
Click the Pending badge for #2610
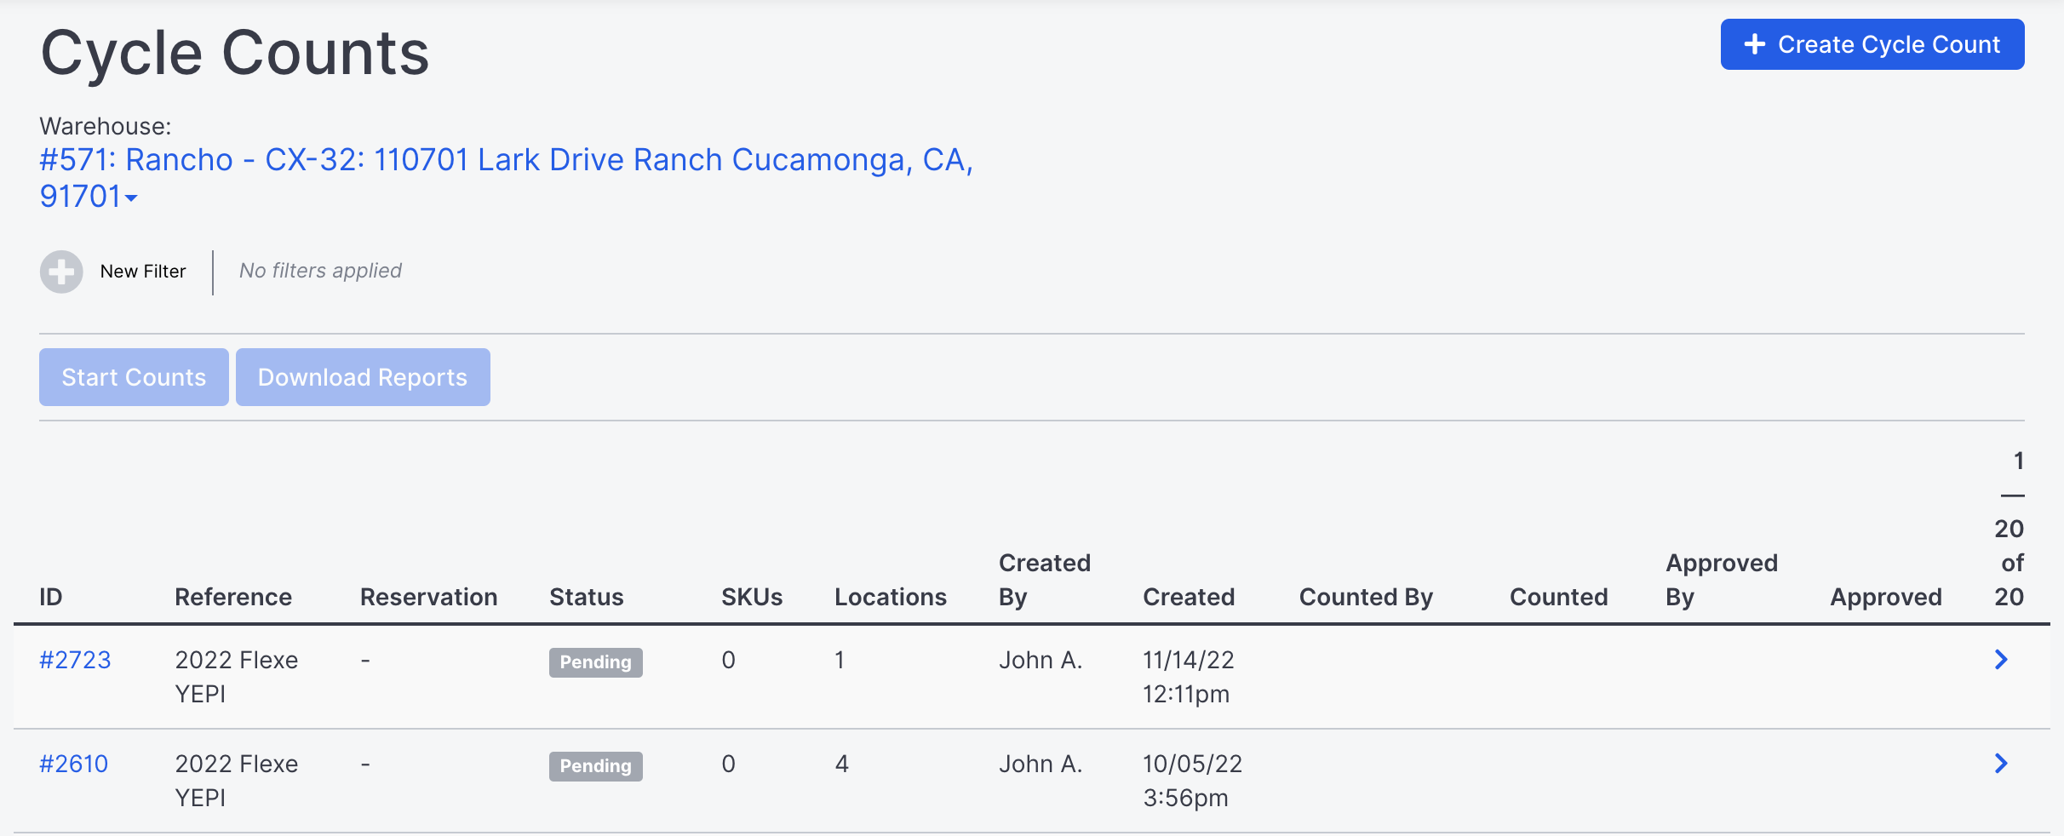click(596, 766)
